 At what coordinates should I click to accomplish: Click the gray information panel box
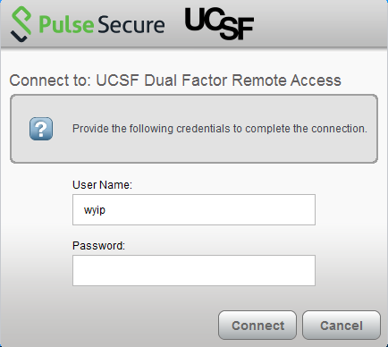pos(194,129)
